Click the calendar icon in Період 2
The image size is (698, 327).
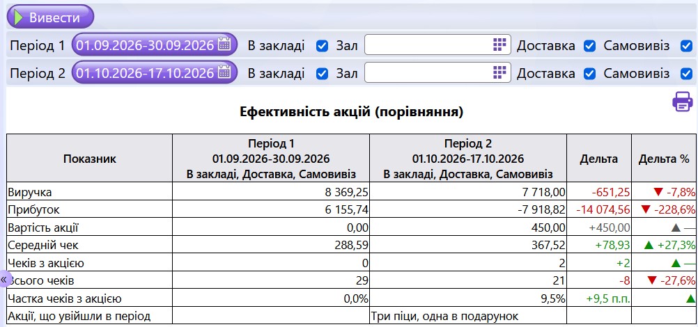224,72
